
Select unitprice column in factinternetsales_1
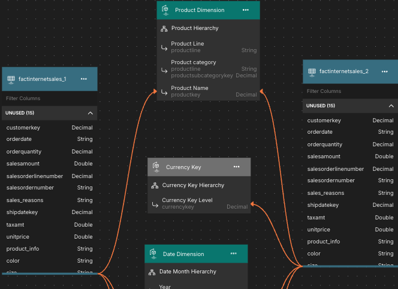click(50, 237)
